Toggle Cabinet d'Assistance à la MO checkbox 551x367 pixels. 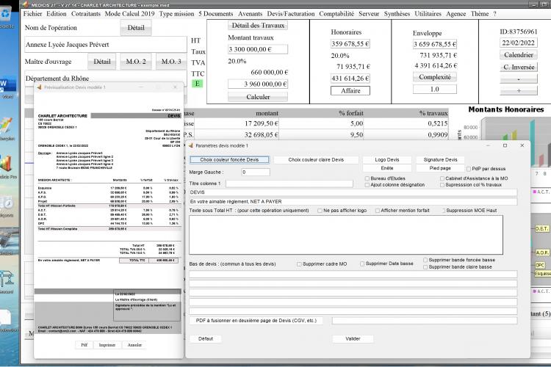coord(442,178)
